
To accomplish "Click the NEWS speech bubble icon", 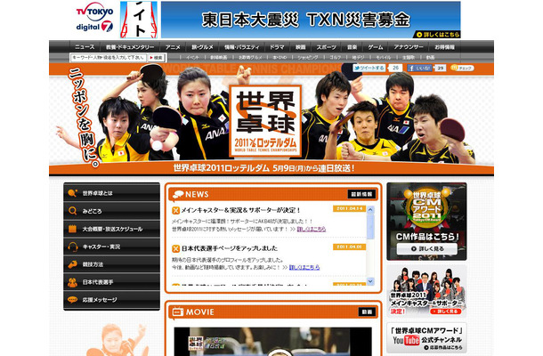I will click(x=178, y=194).
